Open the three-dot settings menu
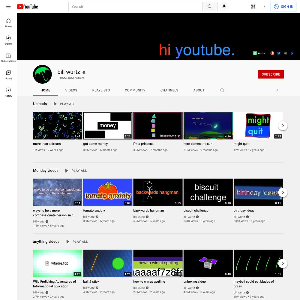Viewport: 300px width, 300px height. pyautogui.click(x=264, y=7)
